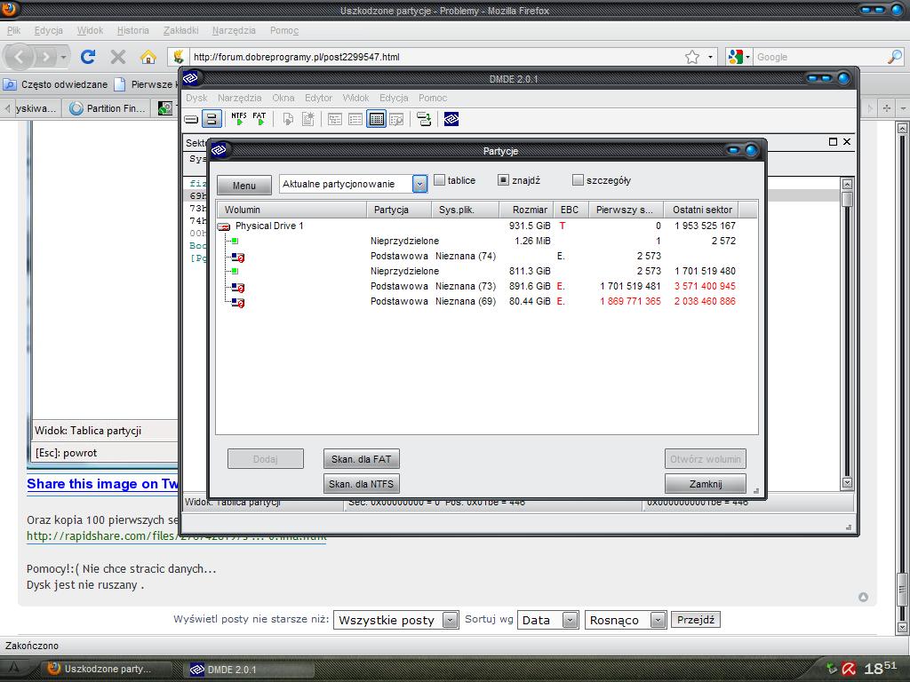910x682 pixels.
Task: Click the Google search input field
Action: [819, 57]
